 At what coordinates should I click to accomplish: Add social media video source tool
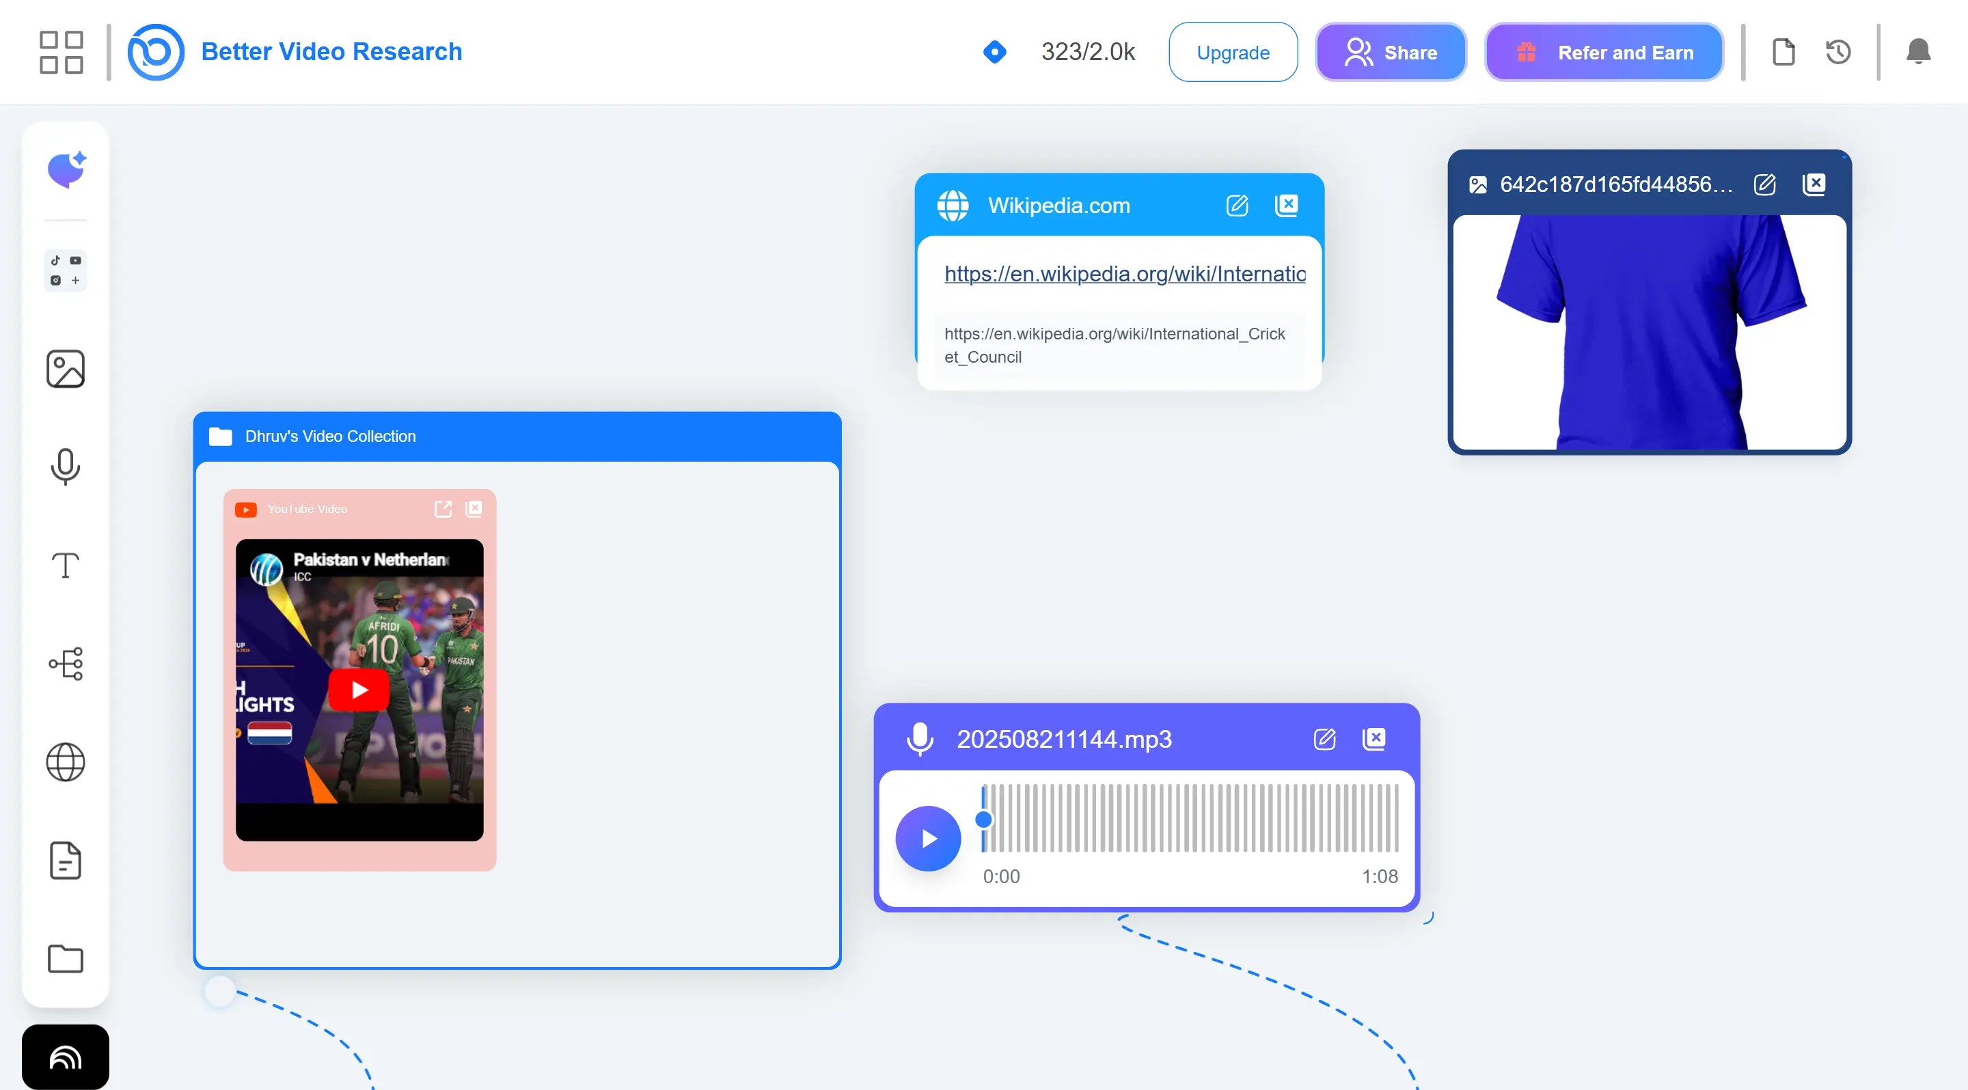coord(66,270)
